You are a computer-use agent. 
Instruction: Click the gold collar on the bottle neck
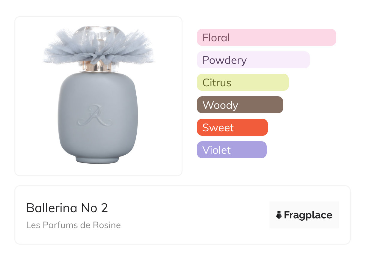(98, 67)
